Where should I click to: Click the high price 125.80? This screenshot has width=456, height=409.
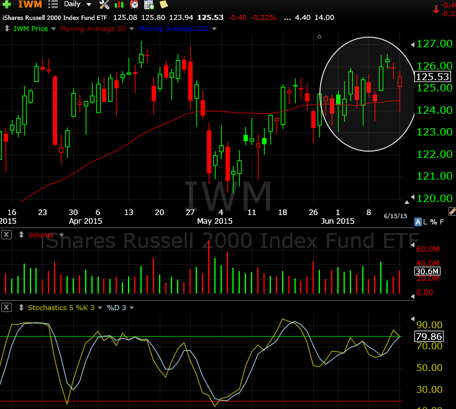[153, 17]
